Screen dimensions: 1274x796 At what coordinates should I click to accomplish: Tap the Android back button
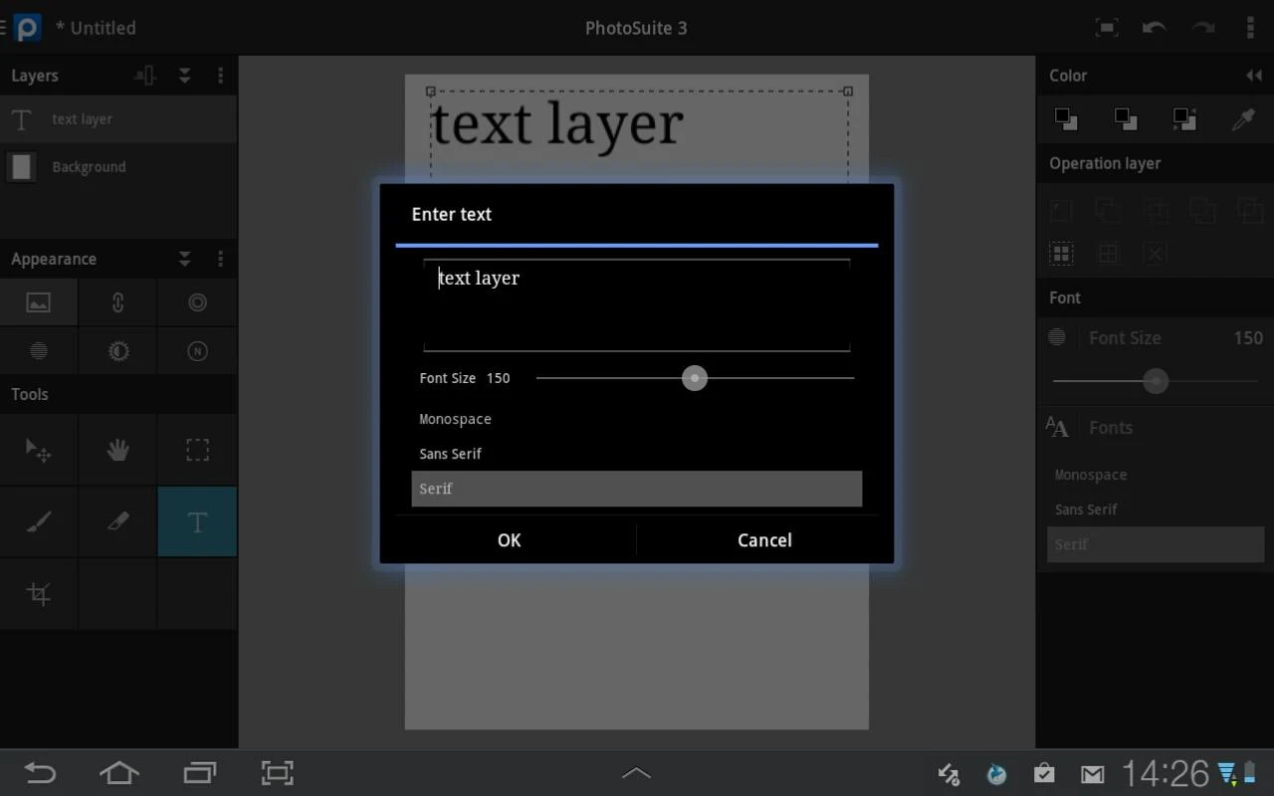click(40, 773)
